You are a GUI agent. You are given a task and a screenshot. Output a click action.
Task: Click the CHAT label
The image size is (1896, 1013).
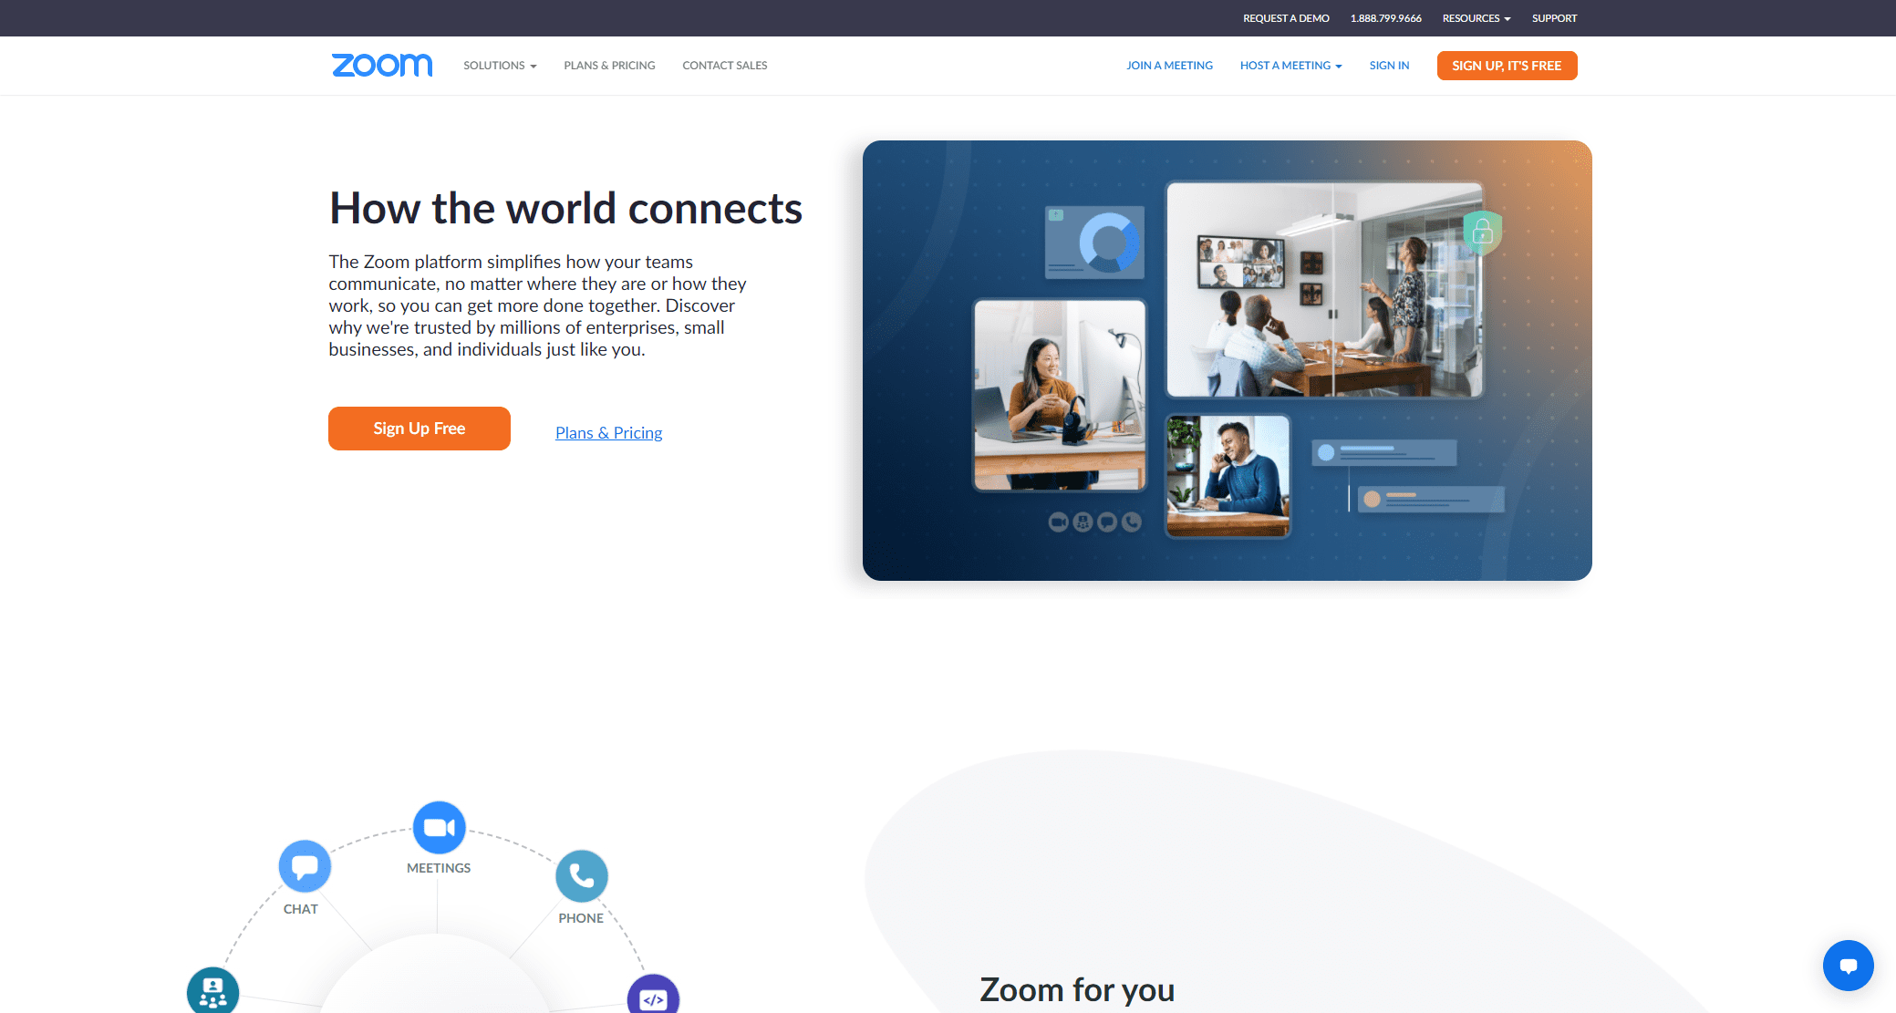301,909
